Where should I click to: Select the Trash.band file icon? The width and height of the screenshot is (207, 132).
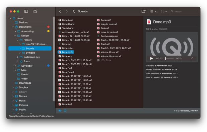point(60,28)
